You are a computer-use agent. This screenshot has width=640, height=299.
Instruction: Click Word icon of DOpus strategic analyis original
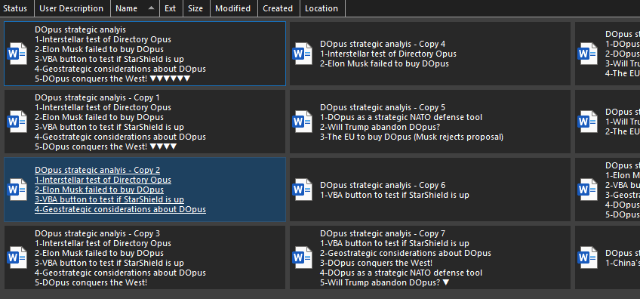pyautogui.click(x=17, y=54)
